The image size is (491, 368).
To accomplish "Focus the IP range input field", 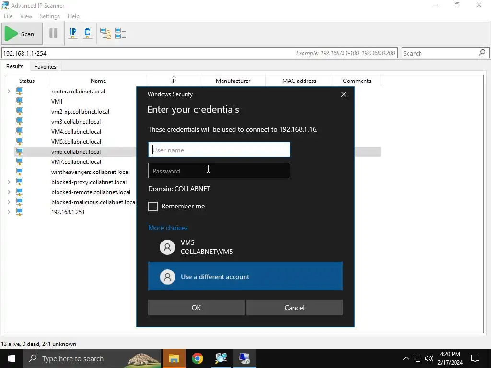I will [199, 53].
